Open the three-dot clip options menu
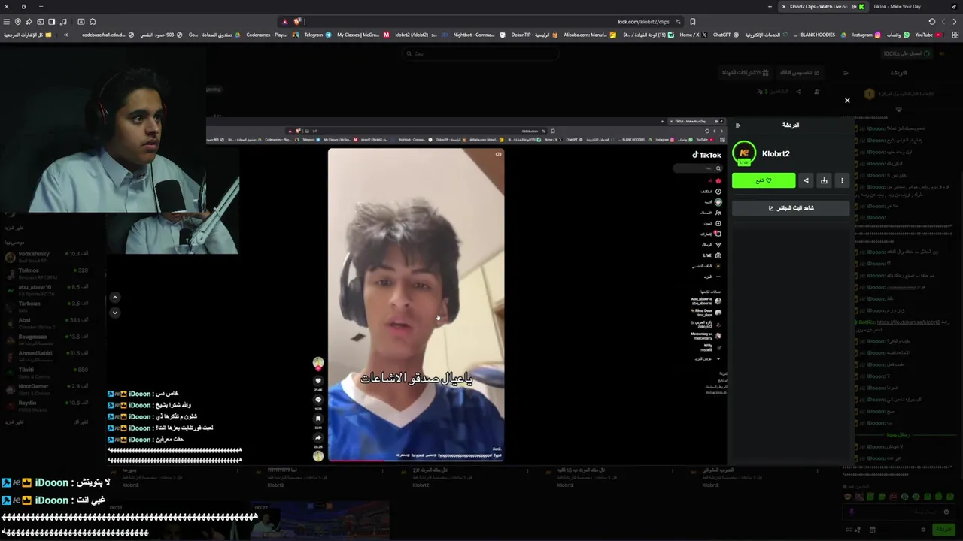Screen dimensions: 963x541 [x=842, y=180]
